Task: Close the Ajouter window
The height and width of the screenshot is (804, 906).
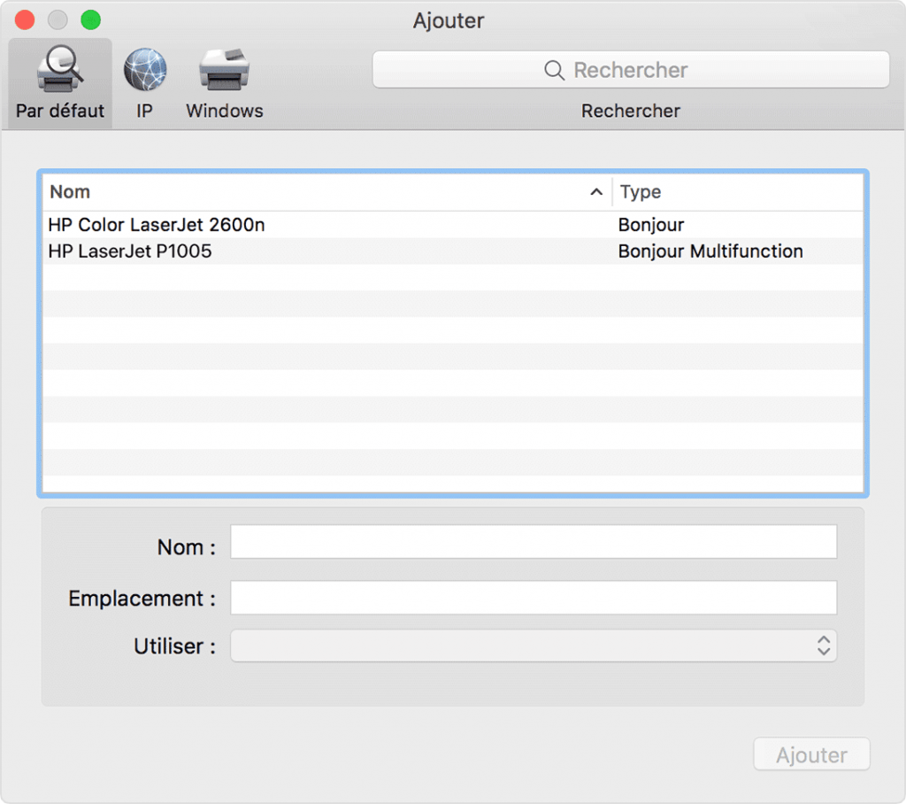Action: (25, 19)
